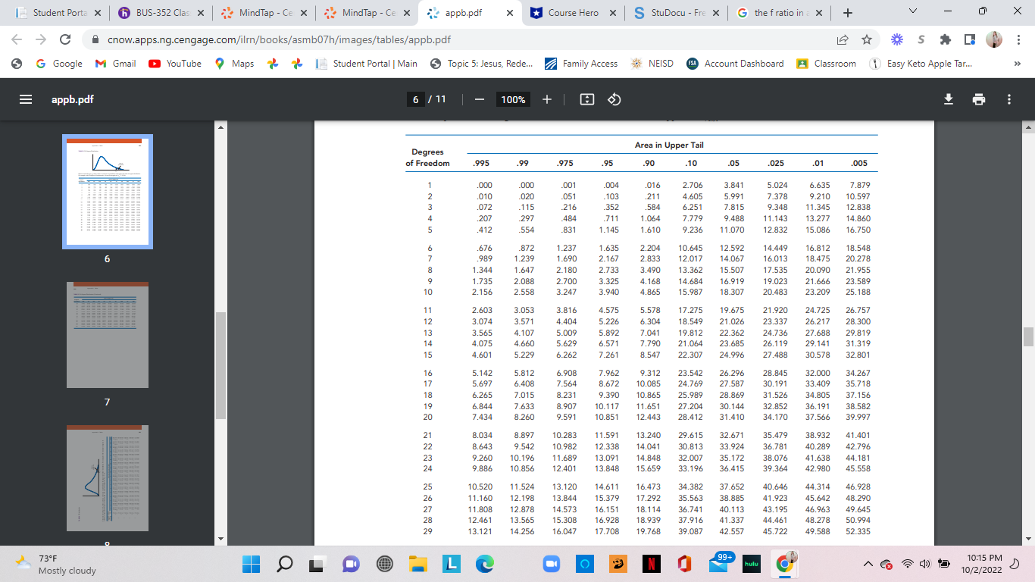Open Maps bookmark
The image size is (1035, 582).
pos(234,64)
